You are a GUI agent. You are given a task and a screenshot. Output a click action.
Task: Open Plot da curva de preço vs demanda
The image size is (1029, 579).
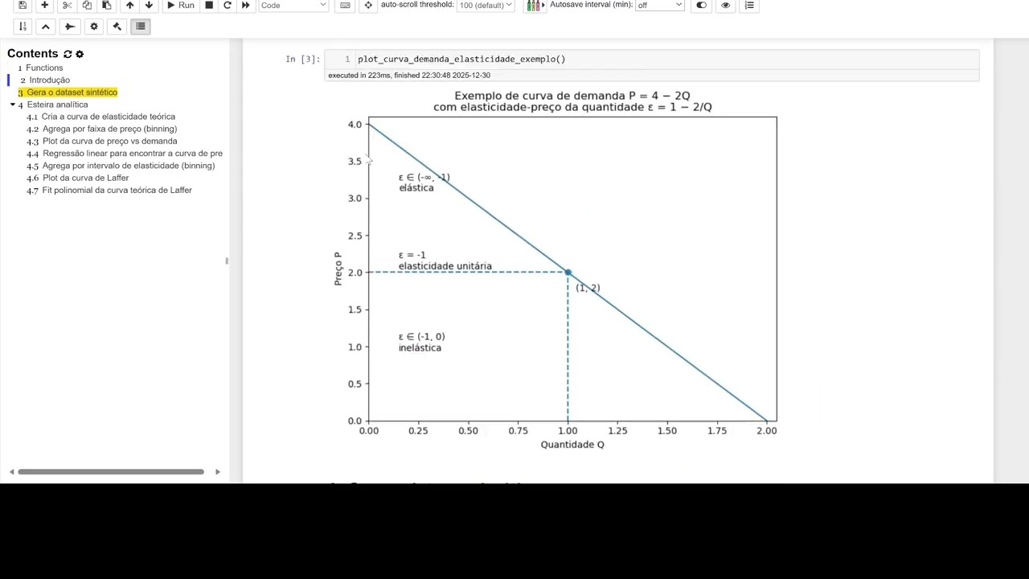pos(110,141)
